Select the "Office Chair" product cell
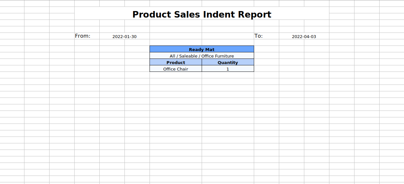The image size is (404, 184). [x=176, y=69]
